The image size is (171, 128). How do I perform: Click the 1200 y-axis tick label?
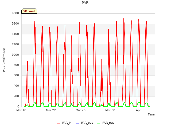click(15, 45)
